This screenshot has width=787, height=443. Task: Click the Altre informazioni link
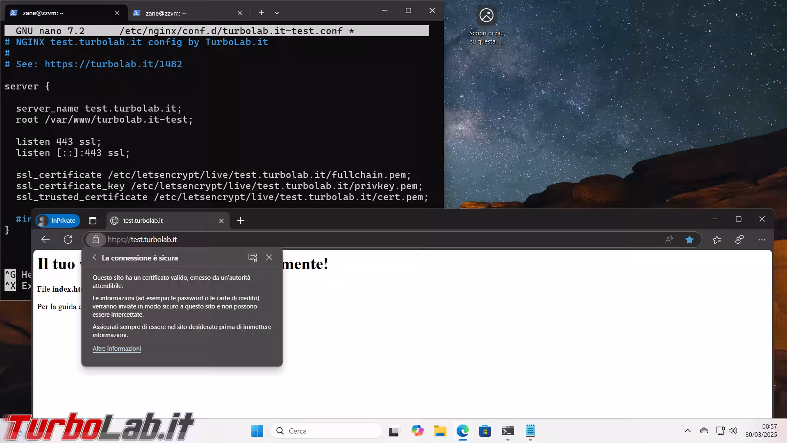pos(116,349)
